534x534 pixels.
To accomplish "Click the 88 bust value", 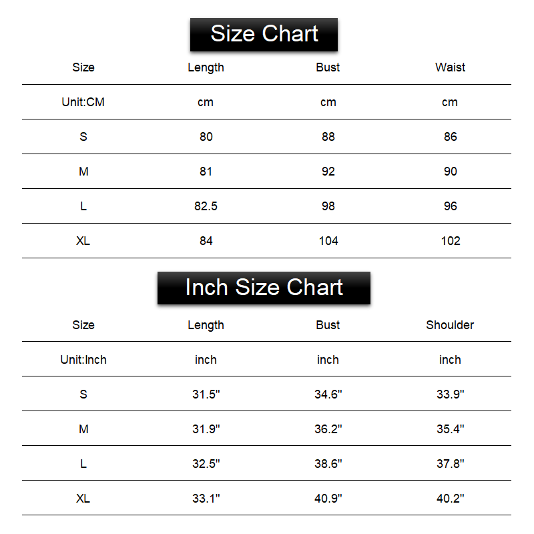I will (328, 137).
